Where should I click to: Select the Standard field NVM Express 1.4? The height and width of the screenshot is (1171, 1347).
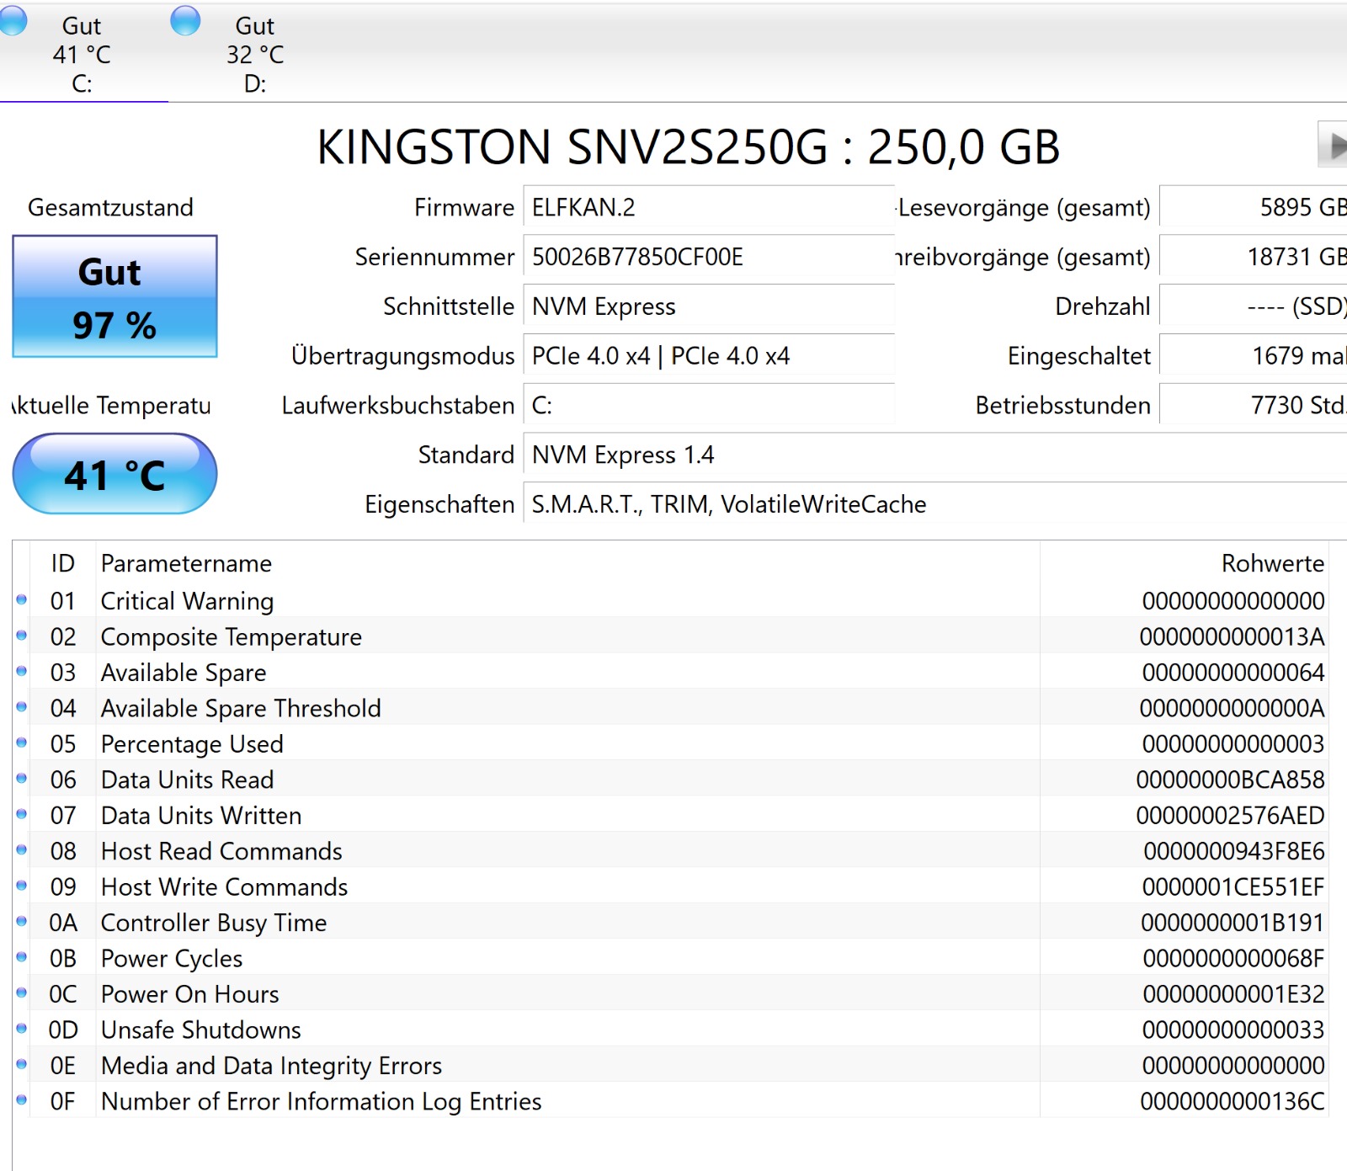[934, 455]
